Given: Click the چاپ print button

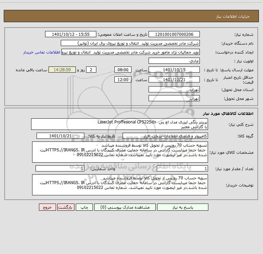Looking at the screenshot, I should (x=84, y=207).
